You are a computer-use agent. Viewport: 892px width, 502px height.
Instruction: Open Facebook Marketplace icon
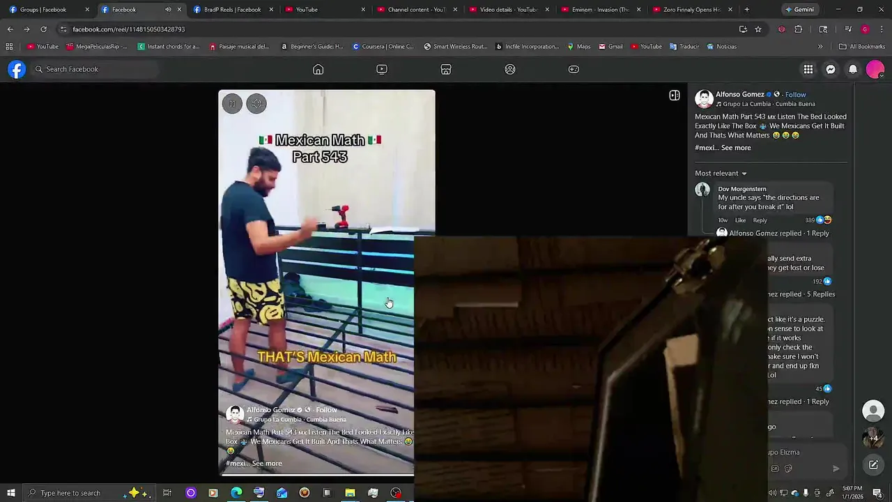coord(446,69)
